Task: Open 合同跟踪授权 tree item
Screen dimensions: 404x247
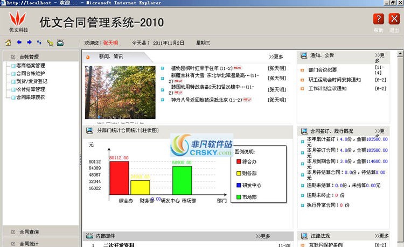Action: [x=31, y=97]
